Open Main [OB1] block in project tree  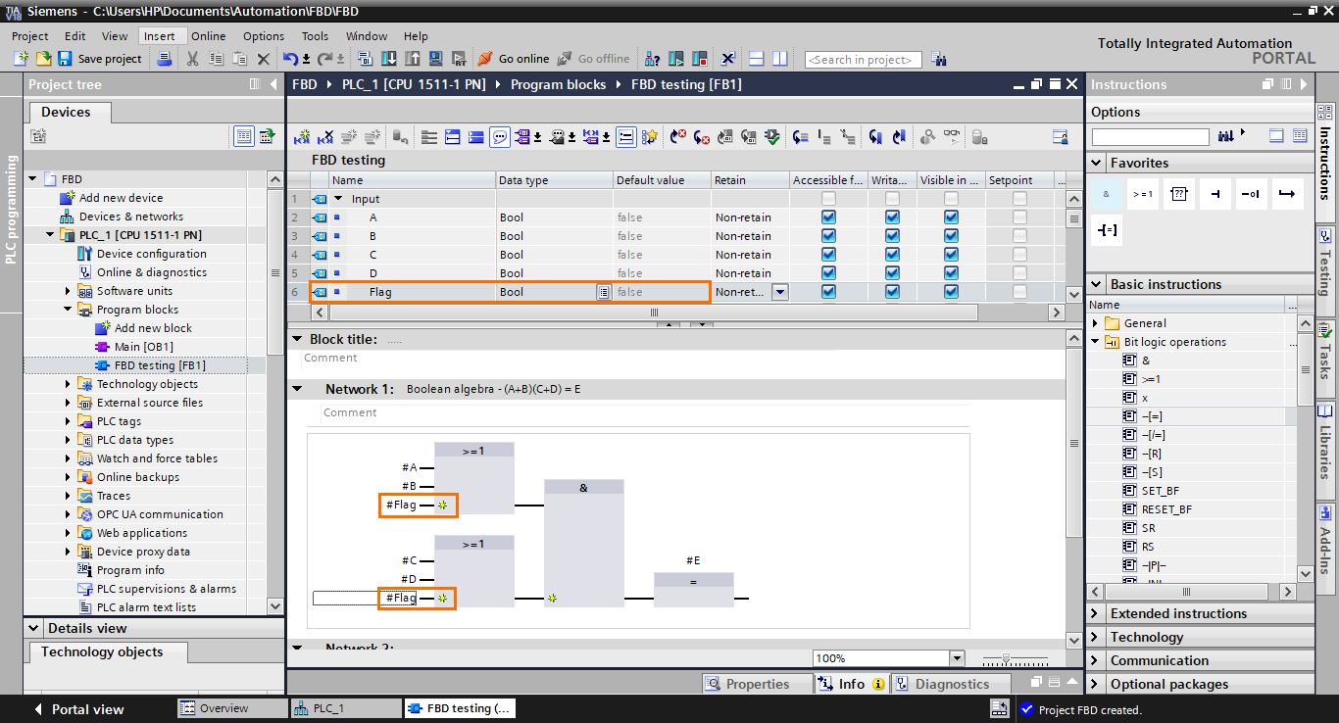click(x=143, y=347)
